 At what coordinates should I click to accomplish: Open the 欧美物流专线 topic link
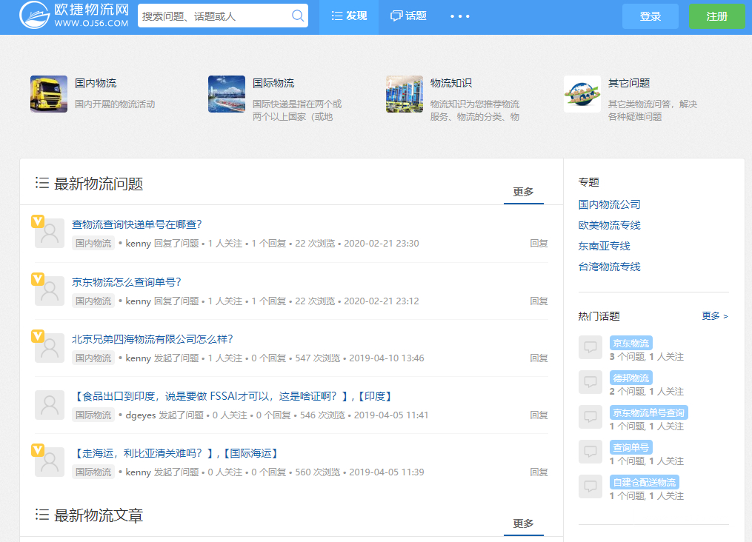(x=609, y=225)
